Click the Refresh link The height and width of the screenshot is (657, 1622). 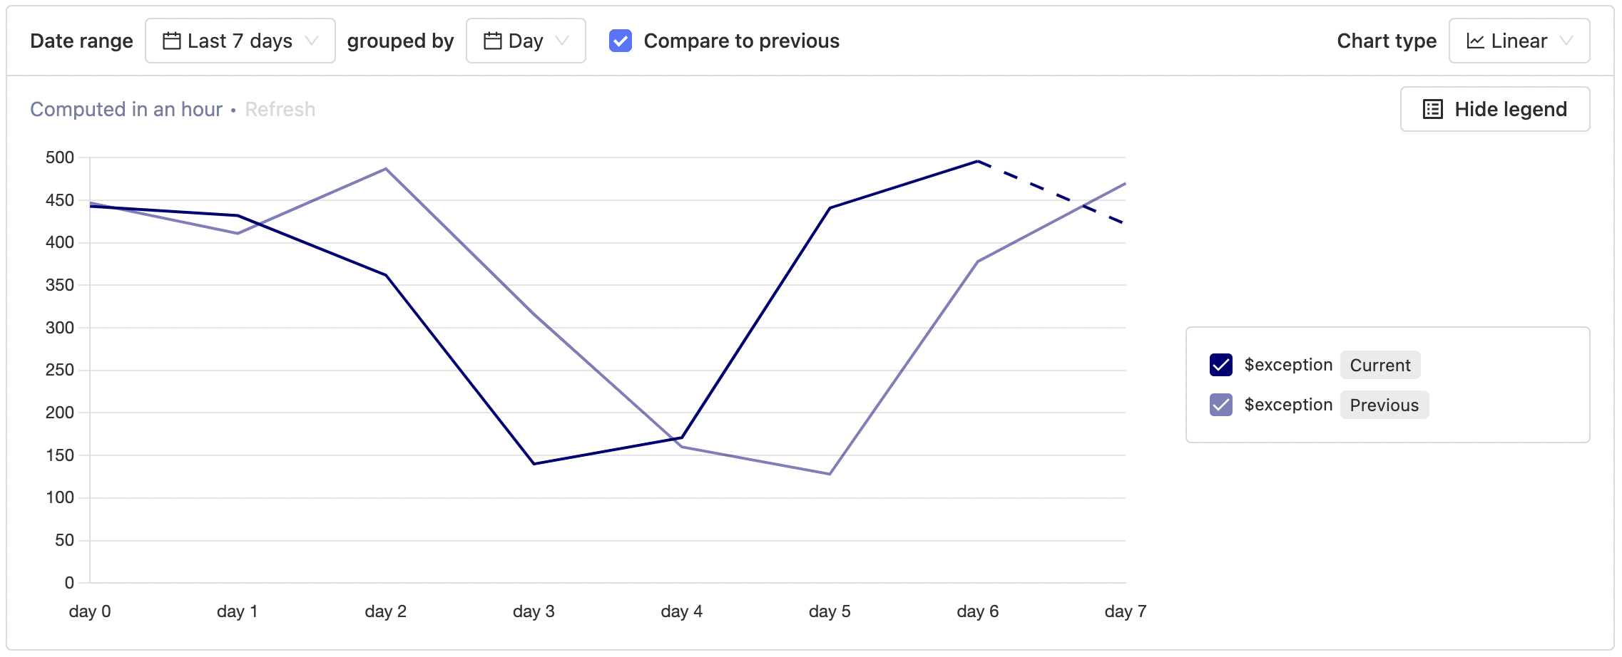tap(280, 109)
